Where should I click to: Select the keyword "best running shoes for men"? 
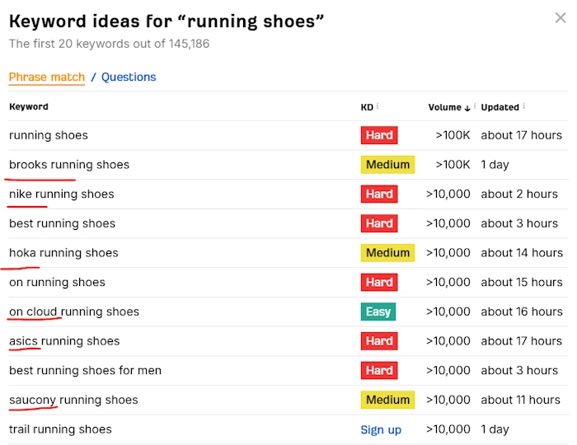(85, 370)
